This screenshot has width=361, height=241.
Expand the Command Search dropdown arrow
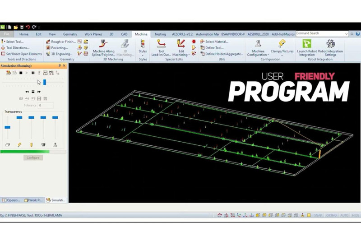click(346, 34)
